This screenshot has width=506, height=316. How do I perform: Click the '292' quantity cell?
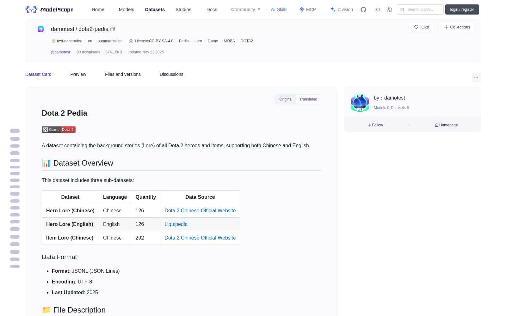[x=146, y=238]
